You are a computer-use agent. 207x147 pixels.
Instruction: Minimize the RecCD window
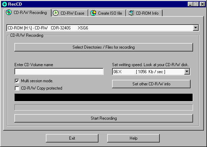190,4
